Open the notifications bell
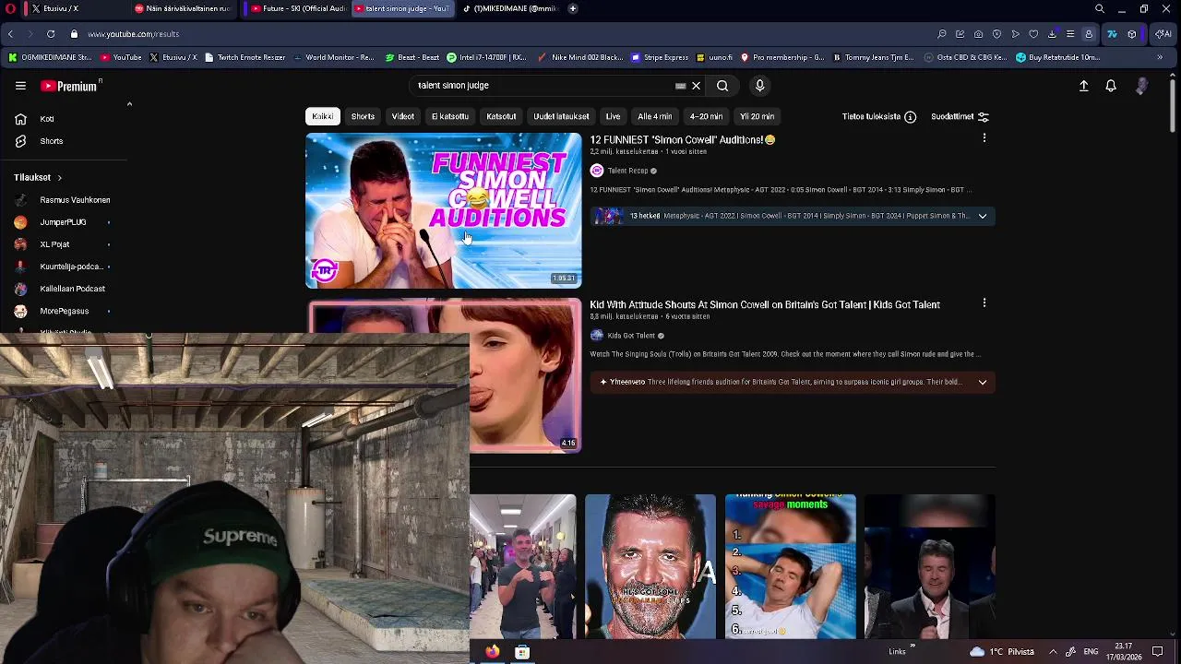The height and width of the screenshot is (664, 1181). [x=1111, y=86]
